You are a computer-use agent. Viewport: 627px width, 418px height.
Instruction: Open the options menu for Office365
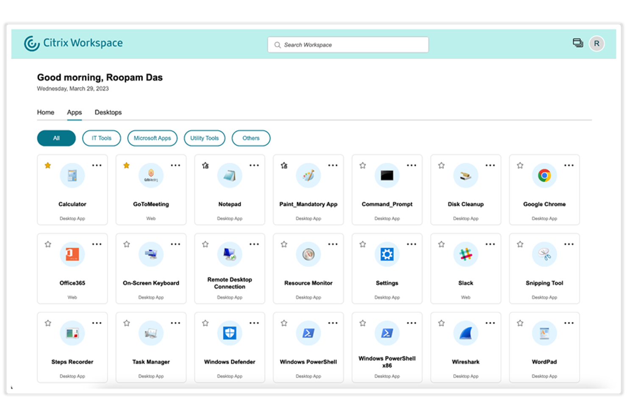[x=97, y=244]
